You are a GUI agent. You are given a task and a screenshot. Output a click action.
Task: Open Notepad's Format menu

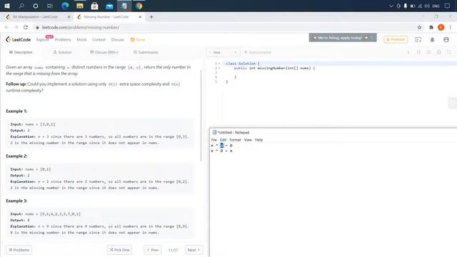click(x=235, y=140)
